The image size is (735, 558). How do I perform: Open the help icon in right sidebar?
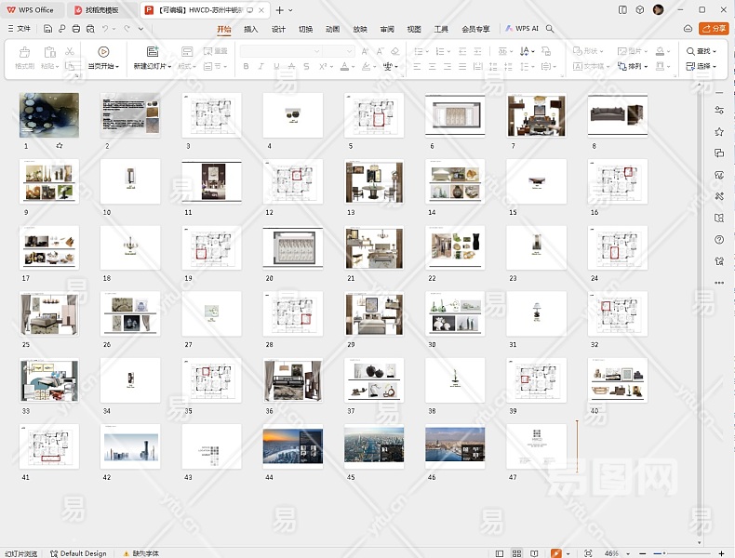tap(719, 240)
